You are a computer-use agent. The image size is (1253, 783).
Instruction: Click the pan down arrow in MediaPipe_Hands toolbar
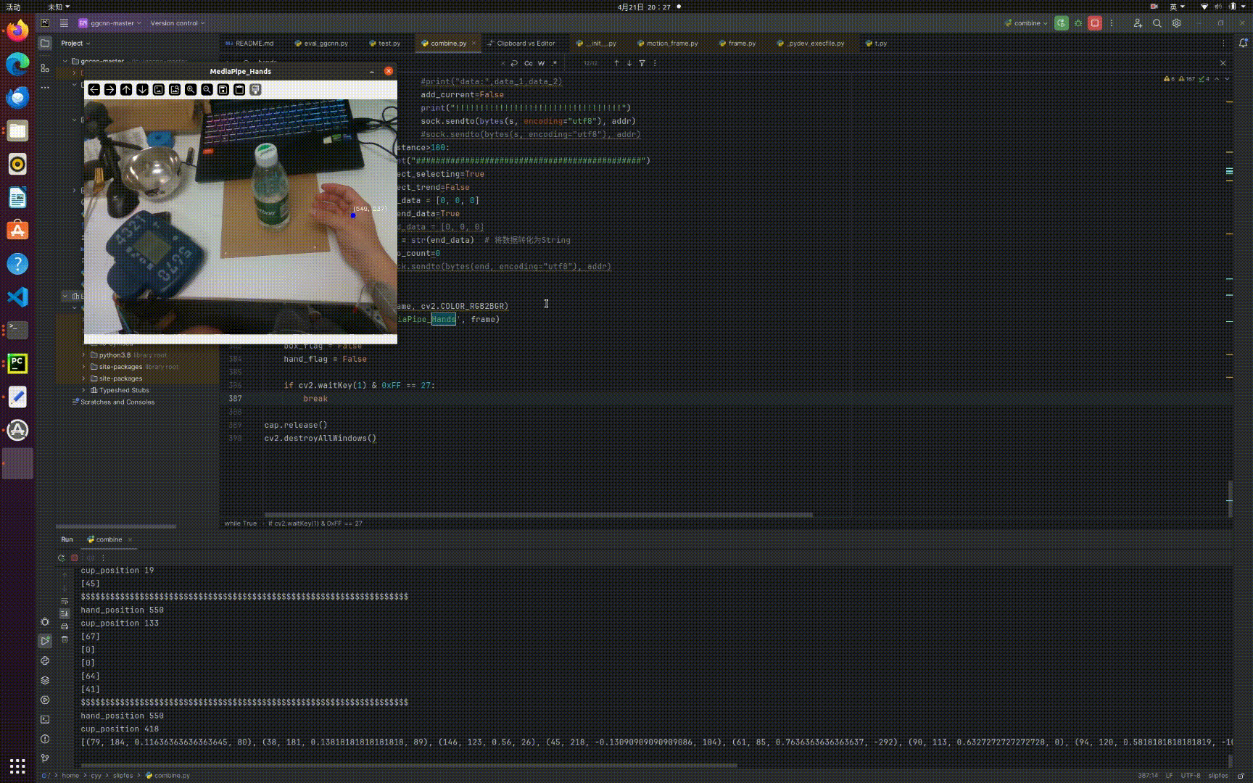(142, 90)
